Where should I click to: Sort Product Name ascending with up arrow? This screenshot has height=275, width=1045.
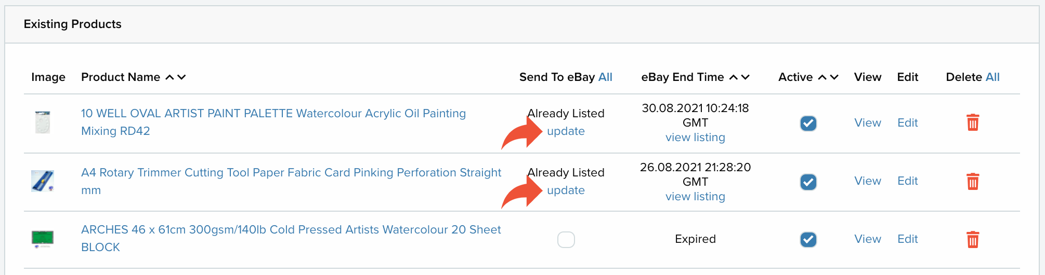[169, 77]
